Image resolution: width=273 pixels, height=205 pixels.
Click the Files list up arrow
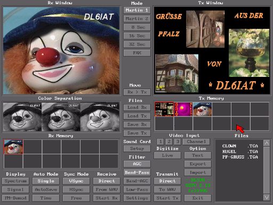pos(267,143)
